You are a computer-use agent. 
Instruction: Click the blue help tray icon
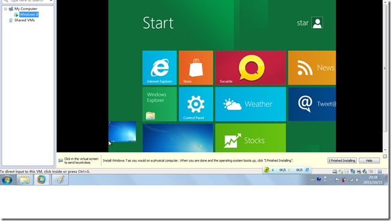coord(319,179)
